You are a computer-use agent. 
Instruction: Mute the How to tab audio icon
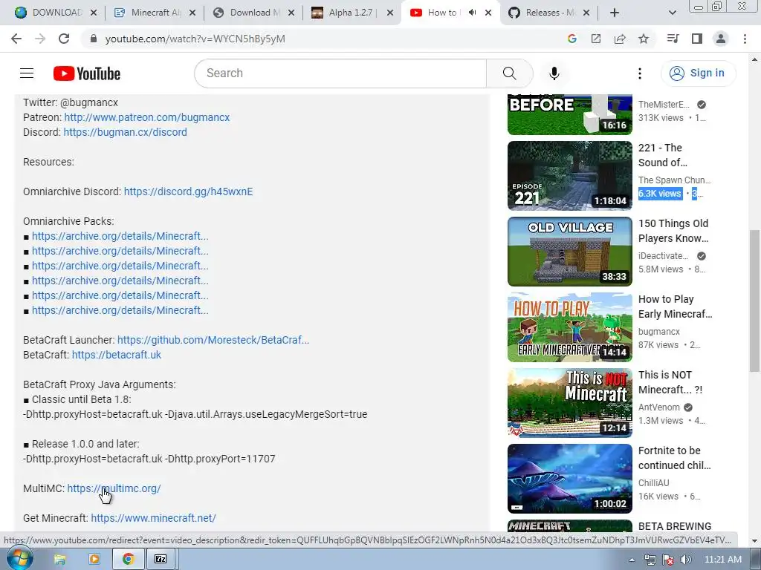pos(472,13)
